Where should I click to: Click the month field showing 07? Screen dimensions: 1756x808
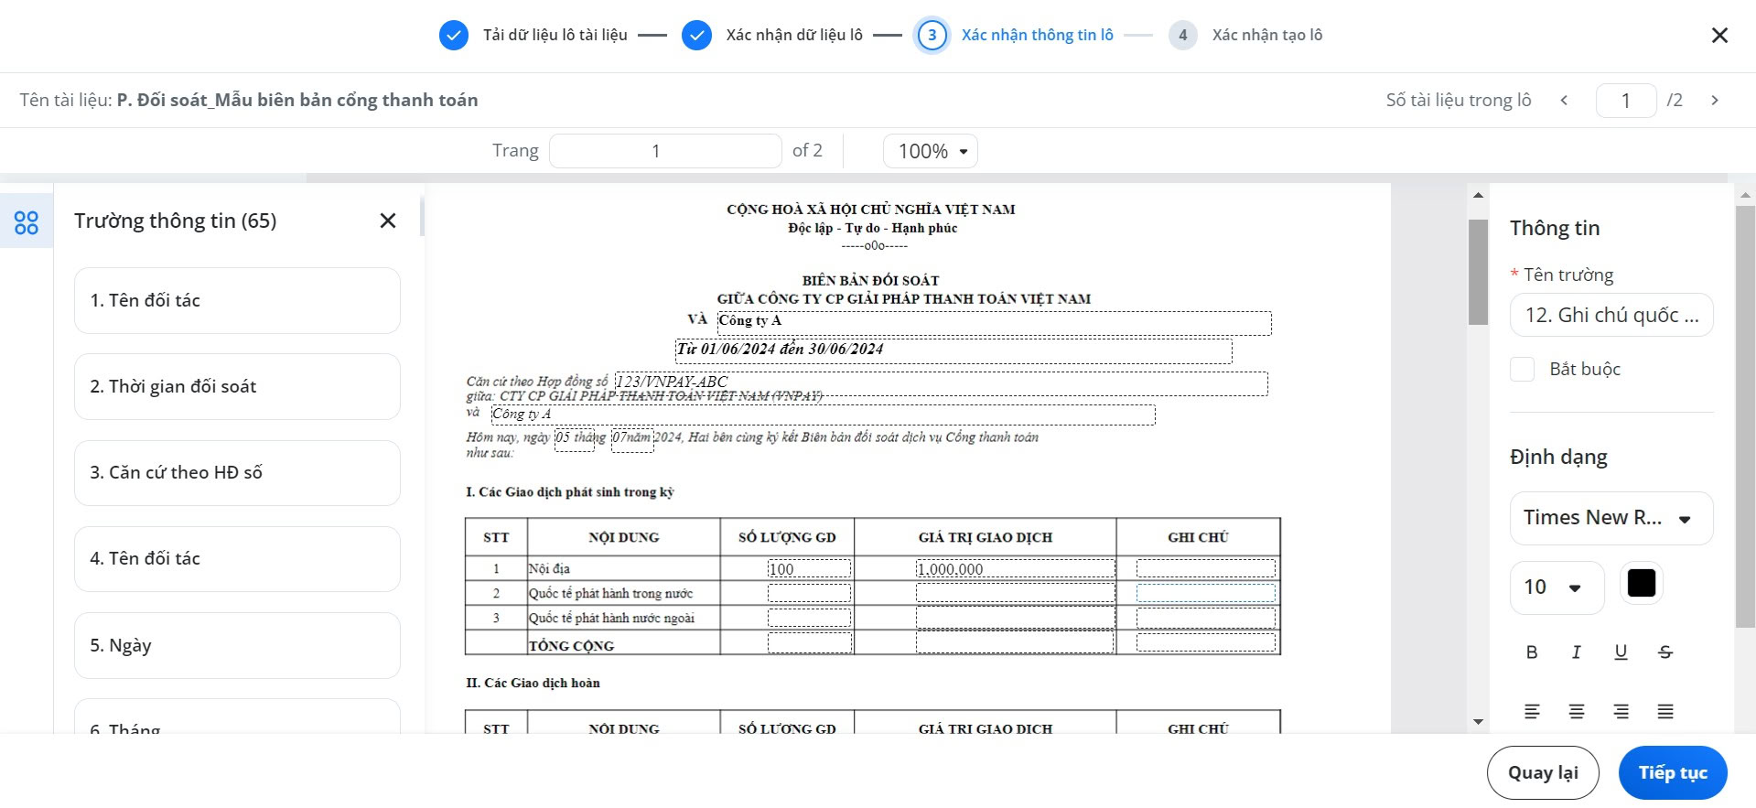tap(632, 440)
